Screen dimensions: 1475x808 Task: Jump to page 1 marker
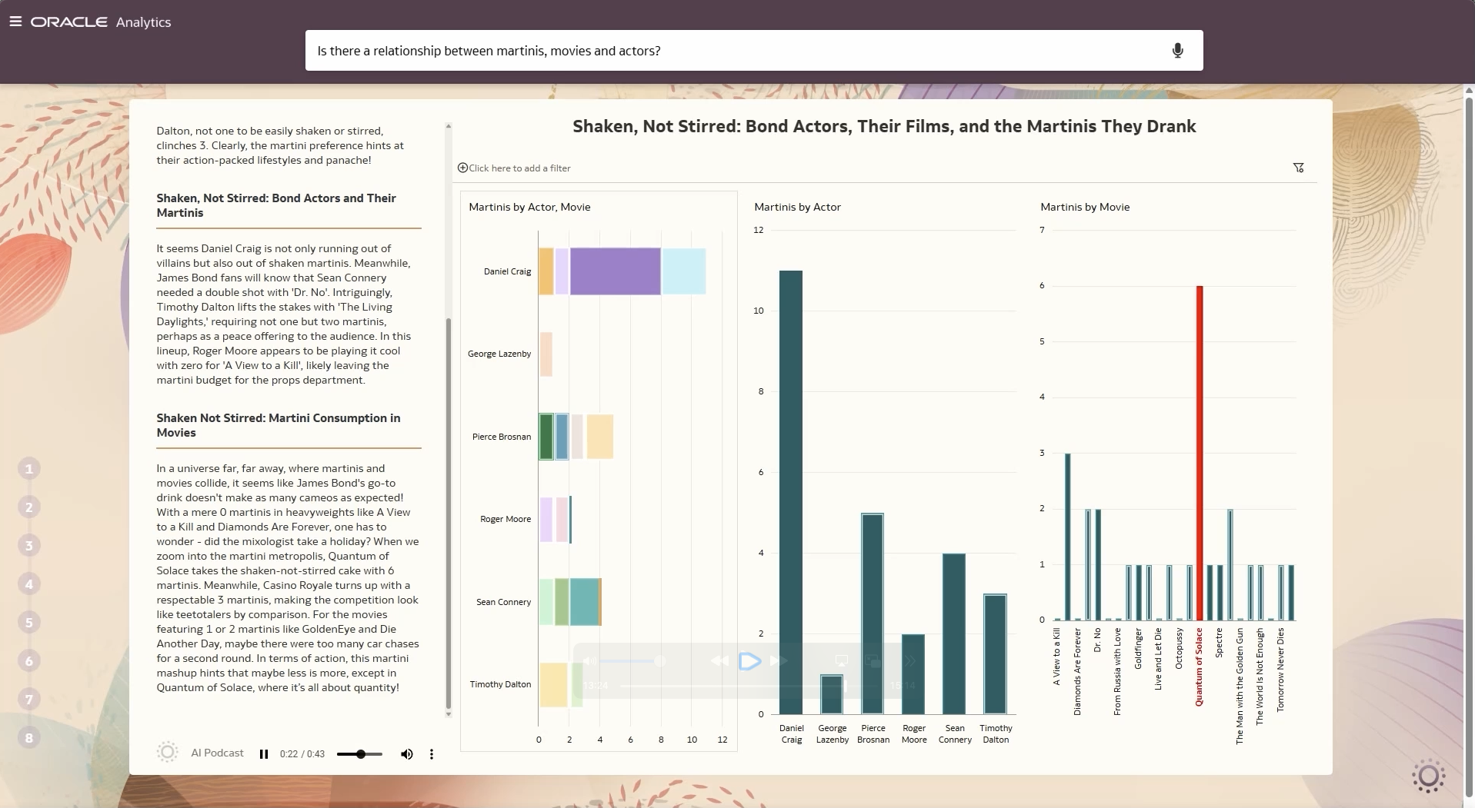(29, 469)
